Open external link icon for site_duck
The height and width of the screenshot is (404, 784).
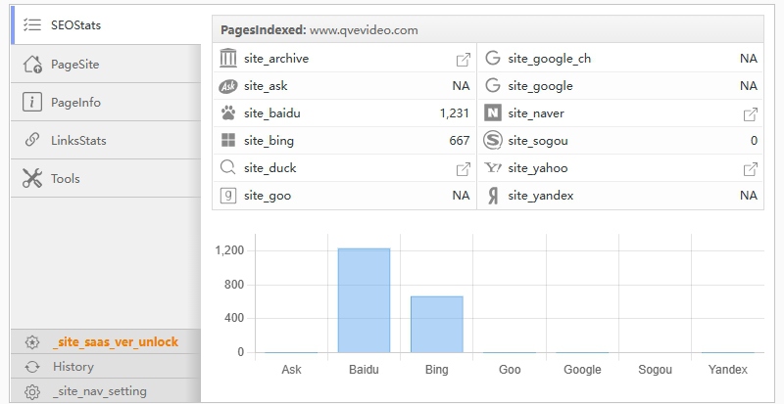(464, 168)
